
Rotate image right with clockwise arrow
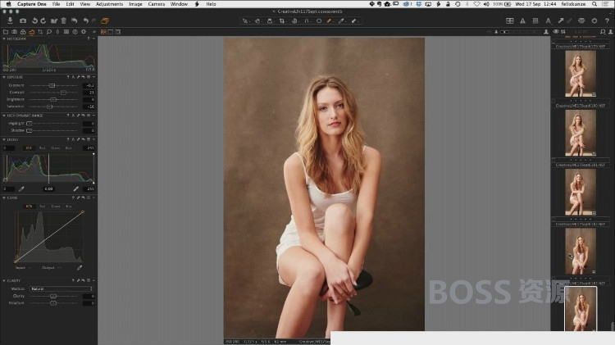[x=43, y=20]
